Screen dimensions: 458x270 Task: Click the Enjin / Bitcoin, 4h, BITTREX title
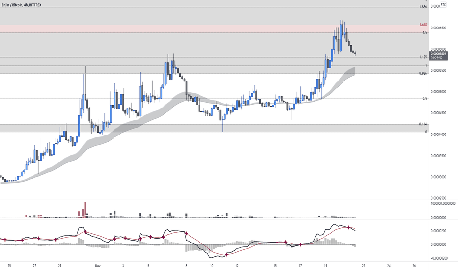point(22,5)
